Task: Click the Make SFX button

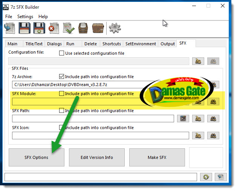Action: coord(157,157)
